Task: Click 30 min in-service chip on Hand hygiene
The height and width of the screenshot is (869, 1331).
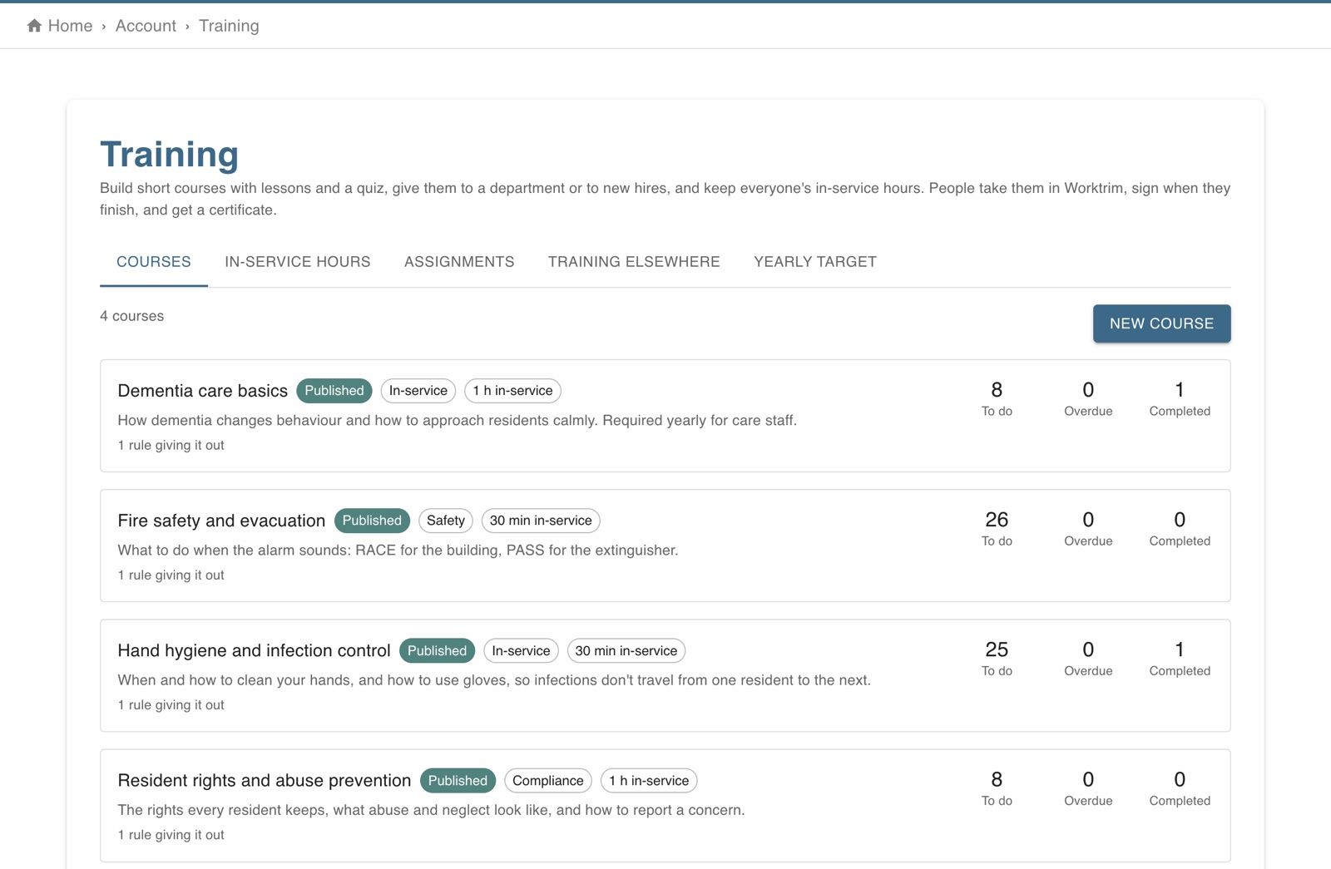Action: [626, 650]
